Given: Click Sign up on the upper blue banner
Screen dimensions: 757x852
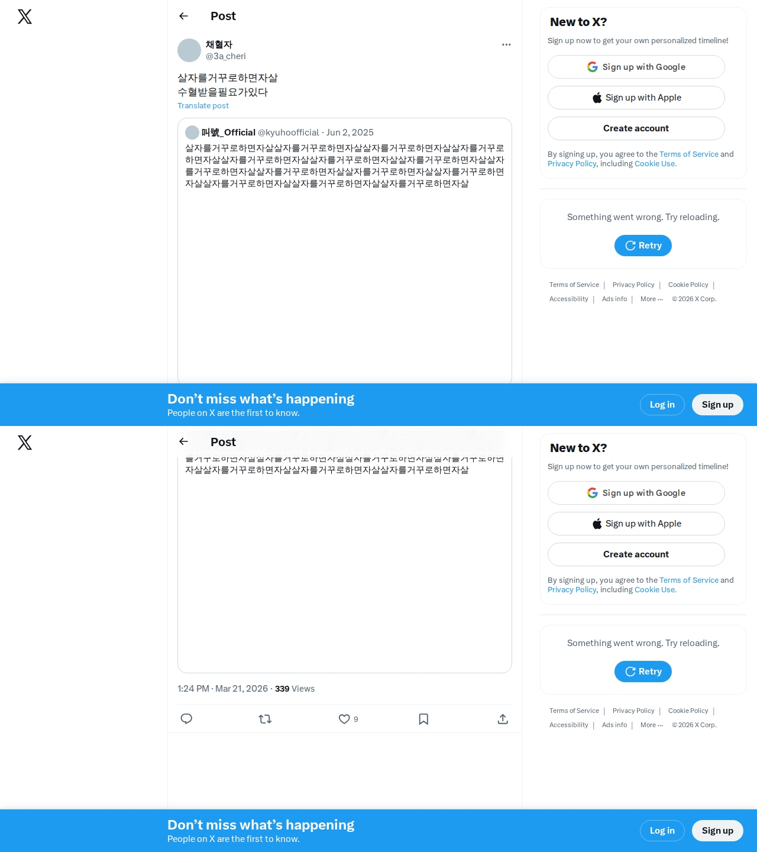Looking at the screenshot, I should [x=717, y=405].
